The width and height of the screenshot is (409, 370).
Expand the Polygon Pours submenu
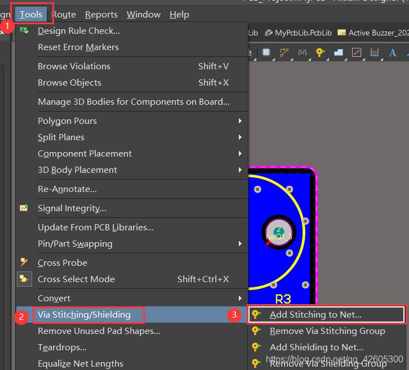[x=131, y=121]
